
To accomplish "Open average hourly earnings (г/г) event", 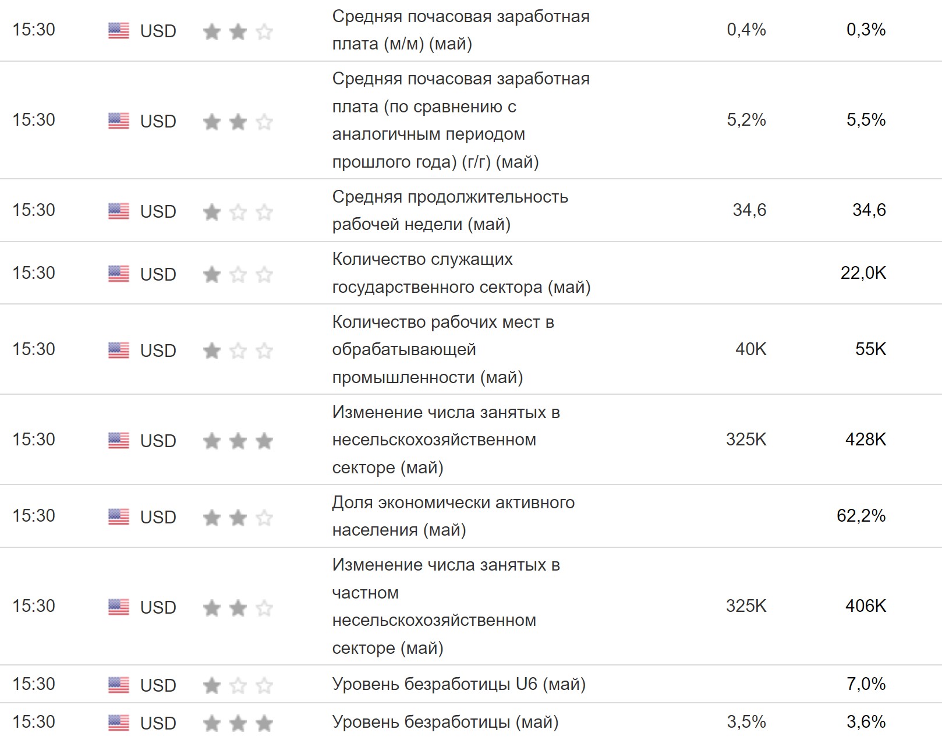I will click(461, 120).
